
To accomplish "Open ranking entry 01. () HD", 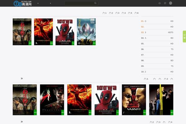I will (x=157, y=21).
